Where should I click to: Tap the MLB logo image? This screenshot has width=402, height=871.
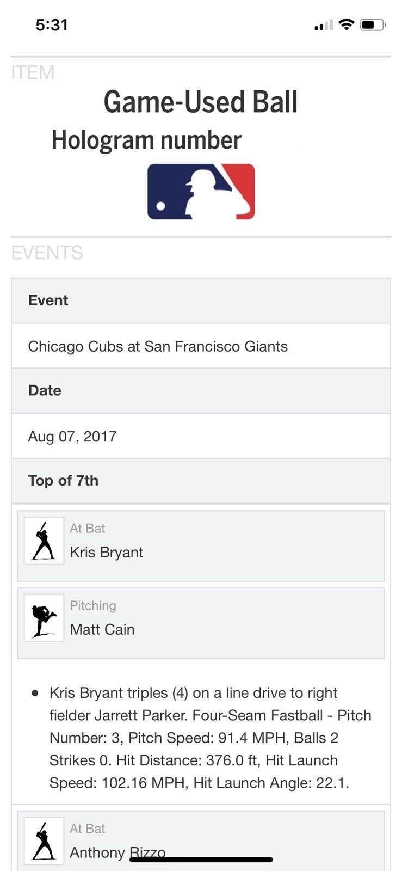click(201, 192)
